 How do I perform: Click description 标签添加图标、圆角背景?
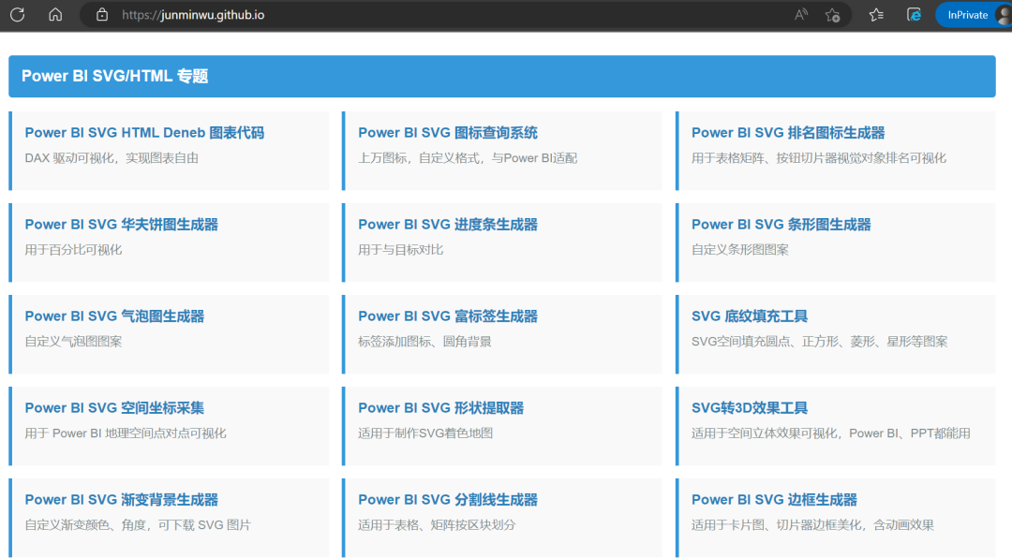click(x=424, y=341)
